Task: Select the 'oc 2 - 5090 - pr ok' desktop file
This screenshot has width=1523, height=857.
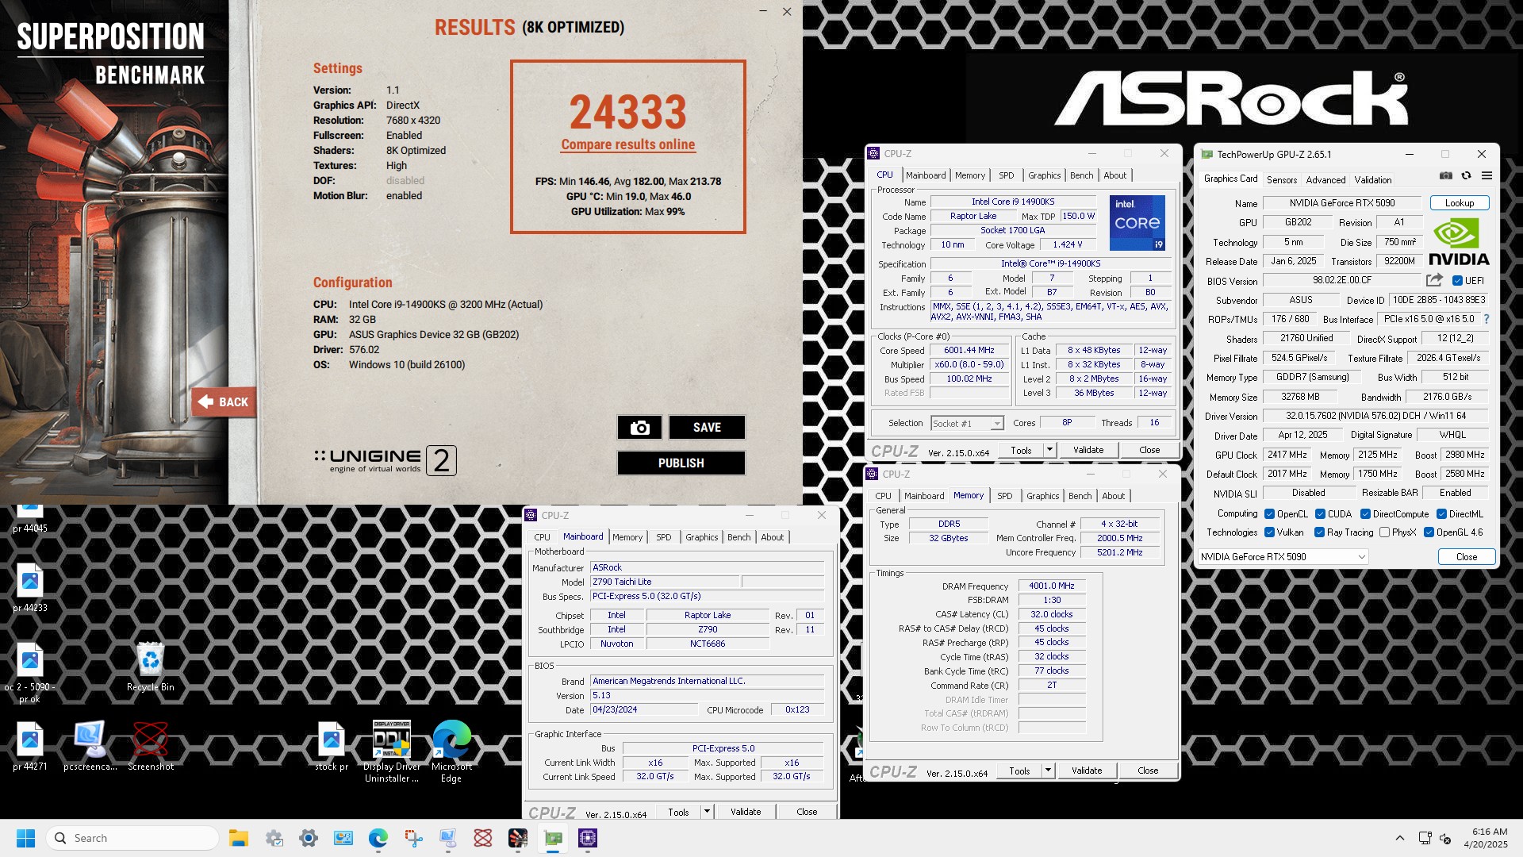Action: (x=30, y=673)
